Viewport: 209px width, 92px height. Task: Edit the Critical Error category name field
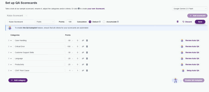coord(39,46)
